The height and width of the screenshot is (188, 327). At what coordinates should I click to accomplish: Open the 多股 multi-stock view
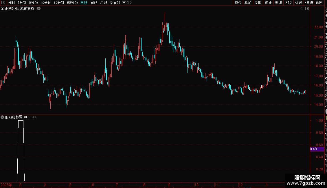258,3
